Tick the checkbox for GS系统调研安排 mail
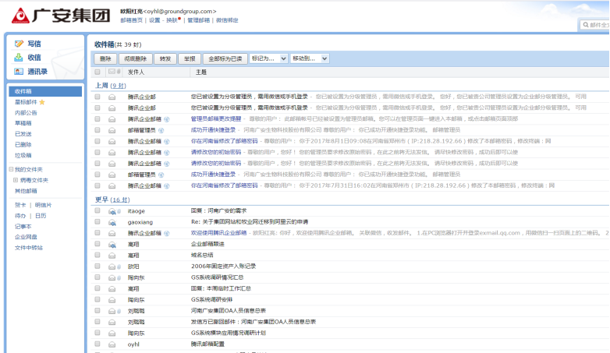 (x=98, y=299)
